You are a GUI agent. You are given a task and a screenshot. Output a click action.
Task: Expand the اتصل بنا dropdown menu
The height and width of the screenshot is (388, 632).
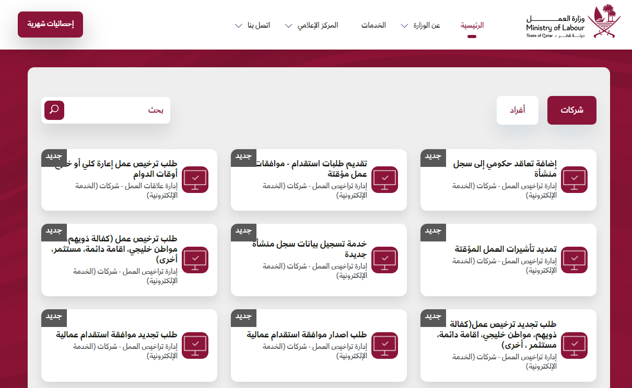[253, 26]
